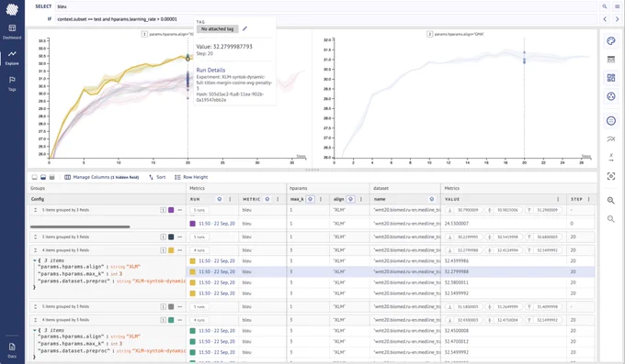Set half-height table layout with middle icon

(x=43, y=177)
